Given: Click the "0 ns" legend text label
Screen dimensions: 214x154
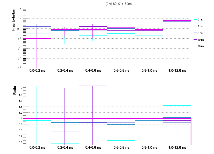Looking at the screenshot, I should (x=200, y=20).
